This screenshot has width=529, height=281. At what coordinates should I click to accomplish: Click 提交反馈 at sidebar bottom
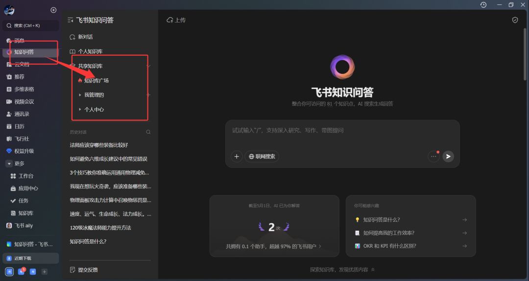click(84, 270)
